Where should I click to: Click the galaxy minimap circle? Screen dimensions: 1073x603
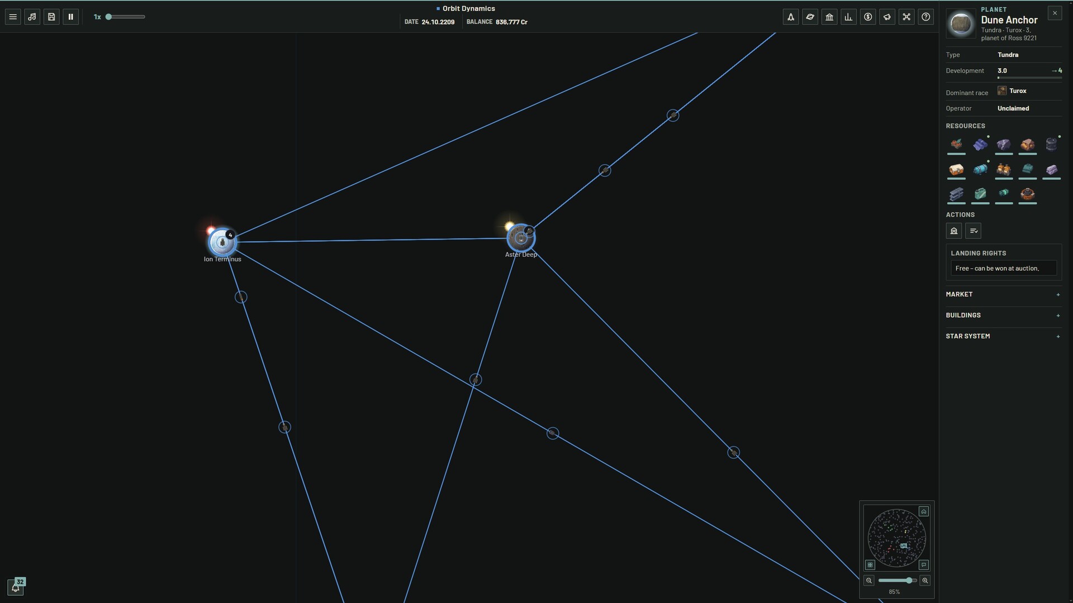896,538
